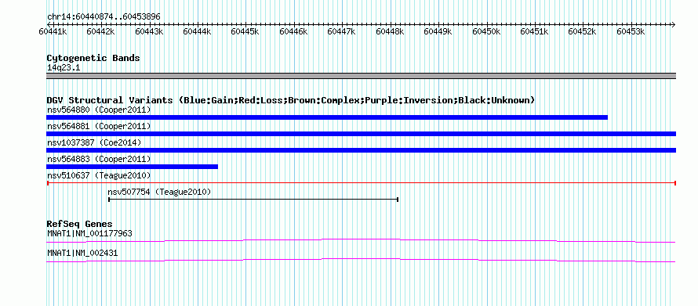Click the MNAT1|NM_001177963 label

(89, 233)
